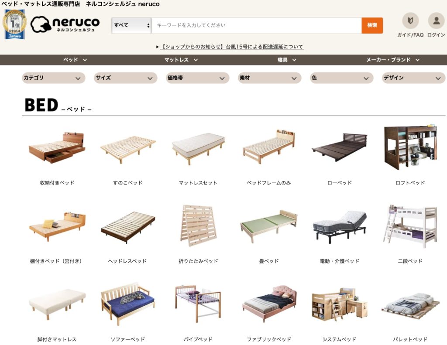Open the すべて search scope selector
447x345 pixels.
pyautogui.click(x=131, y=26)
